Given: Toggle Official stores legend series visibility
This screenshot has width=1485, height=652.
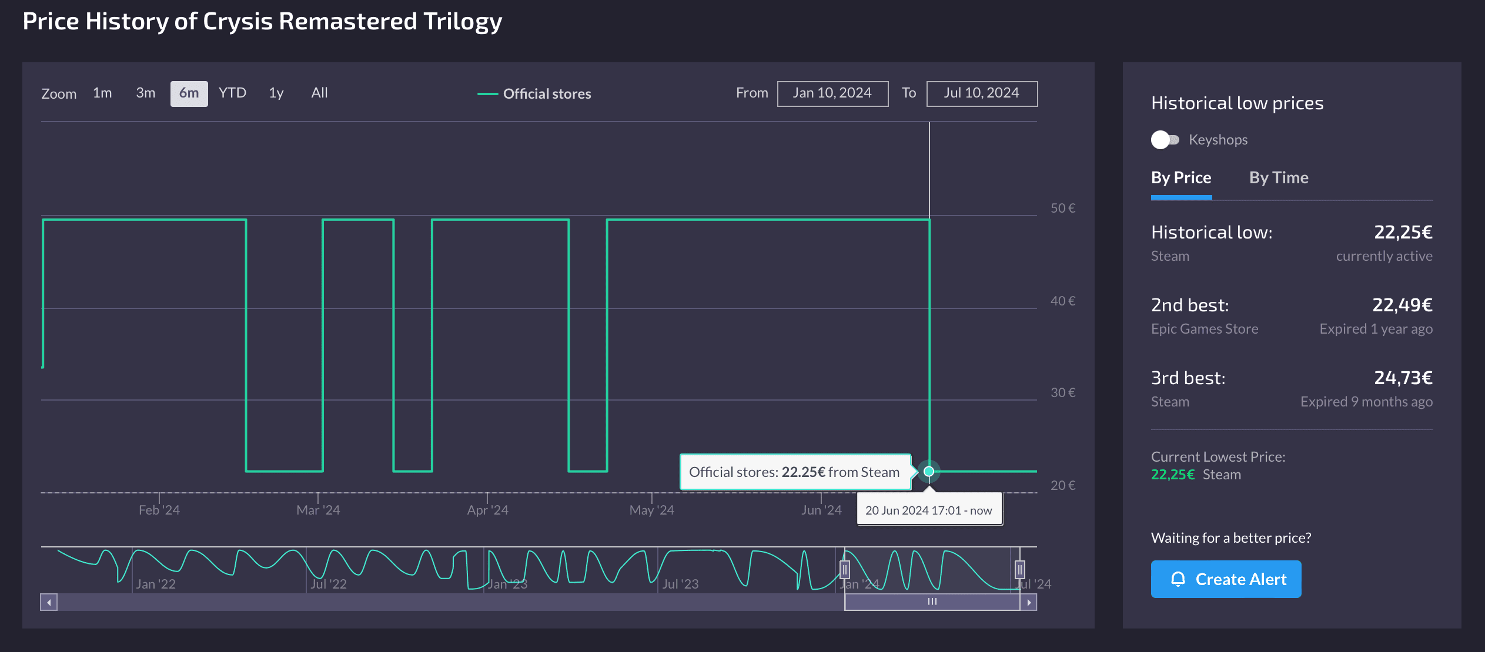Looking at the screenshot, I should pos(546,94).
